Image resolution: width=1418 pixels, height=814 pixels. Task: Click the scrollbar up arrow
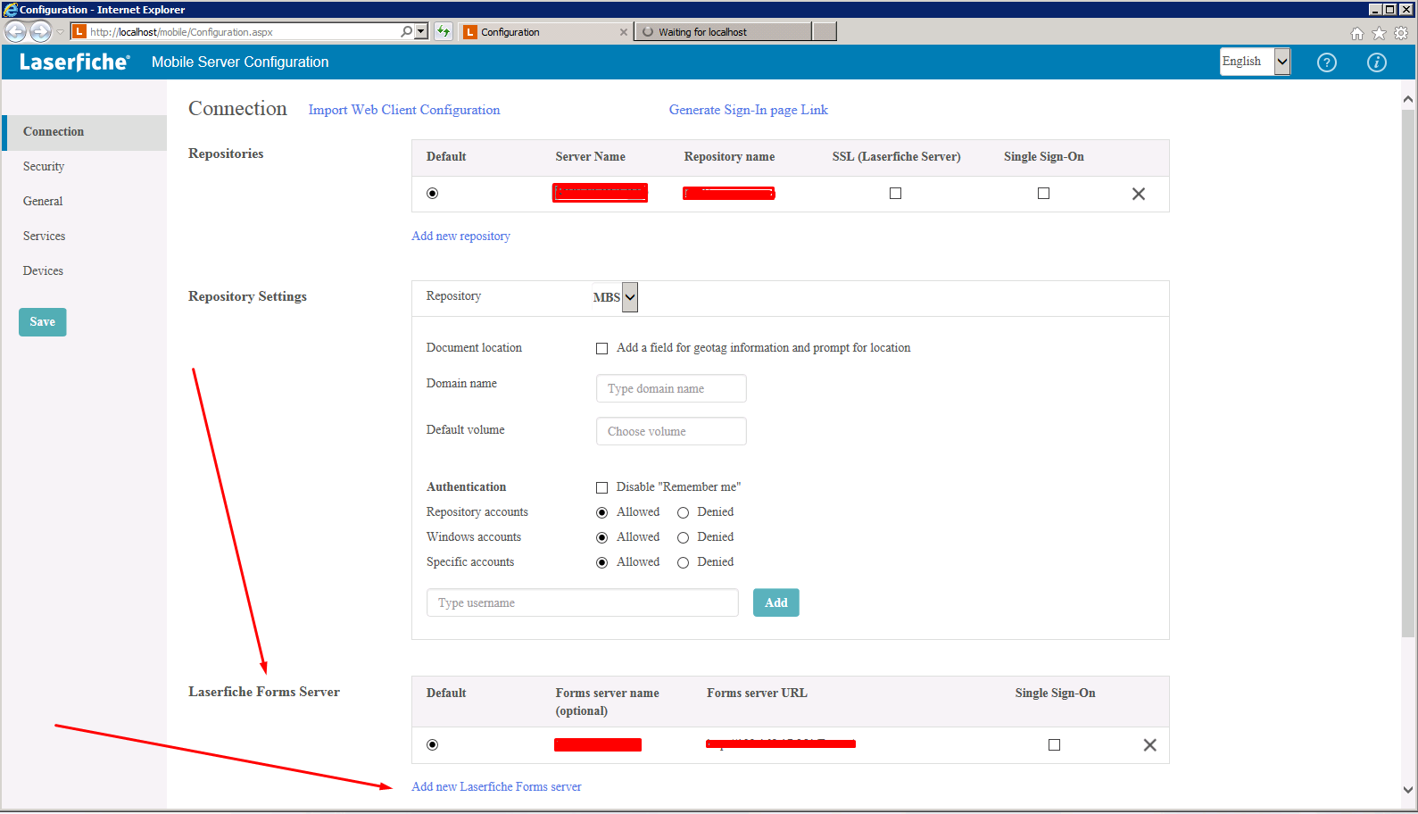(x=1408, y=99)
